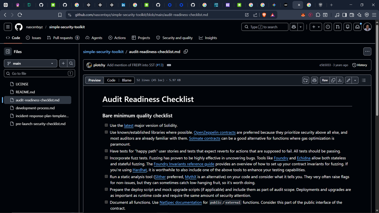Check the 'Document all functions' checkbox
Viewport: 379px width, 213px height.
107,202
